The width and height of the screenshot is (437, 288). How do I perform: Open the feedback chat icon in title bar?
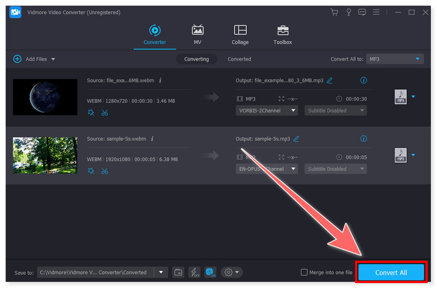(362, 12)
